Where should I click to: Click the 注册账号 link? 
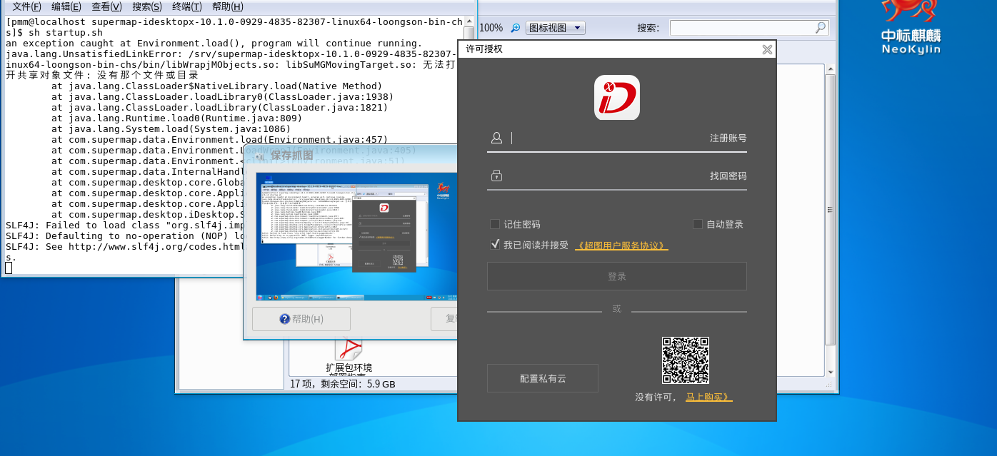[x=728, y=138]
